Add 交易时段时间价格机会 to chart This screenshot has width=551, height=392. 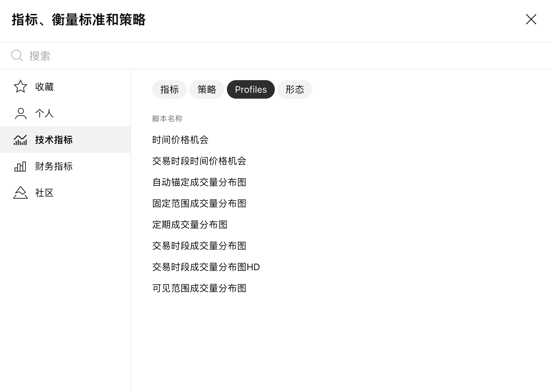click(199, 161)
